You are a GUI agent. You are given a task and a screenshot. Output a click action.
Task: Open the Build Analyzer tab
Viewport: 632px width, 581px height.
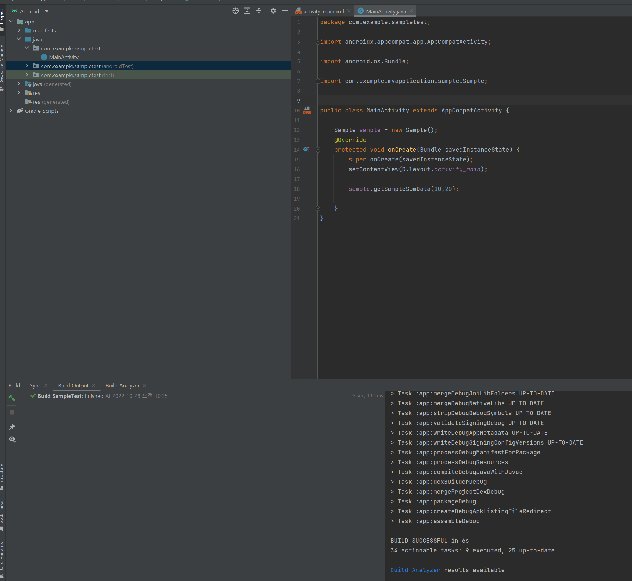(x=122, y=385)
